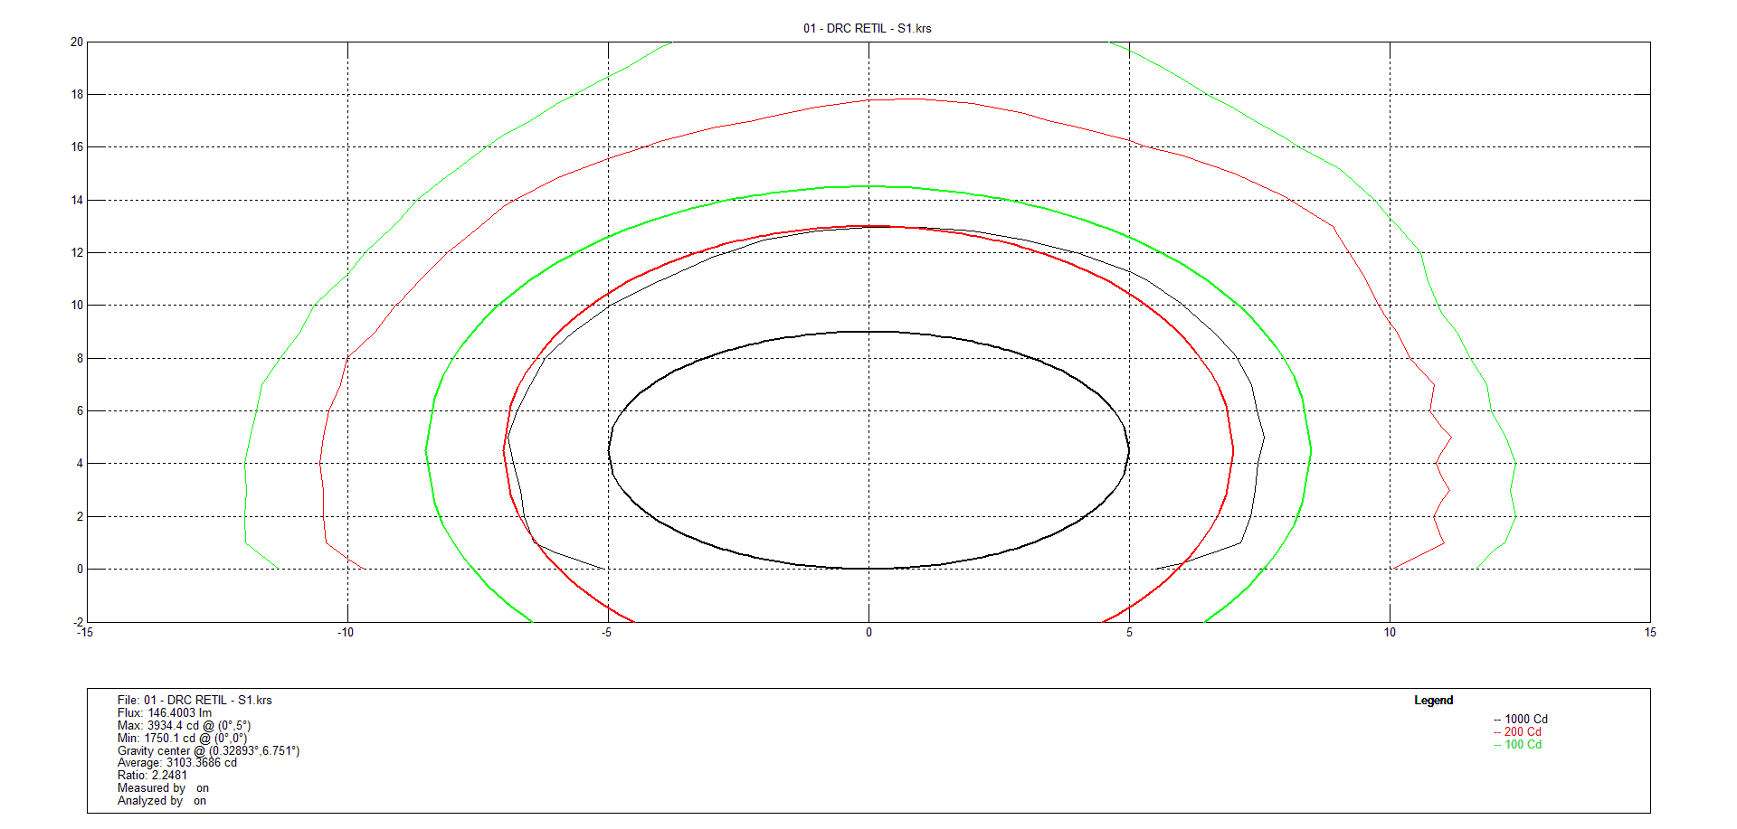
Task: Click the y-axis tick label 18
Action: pos(77,95)
